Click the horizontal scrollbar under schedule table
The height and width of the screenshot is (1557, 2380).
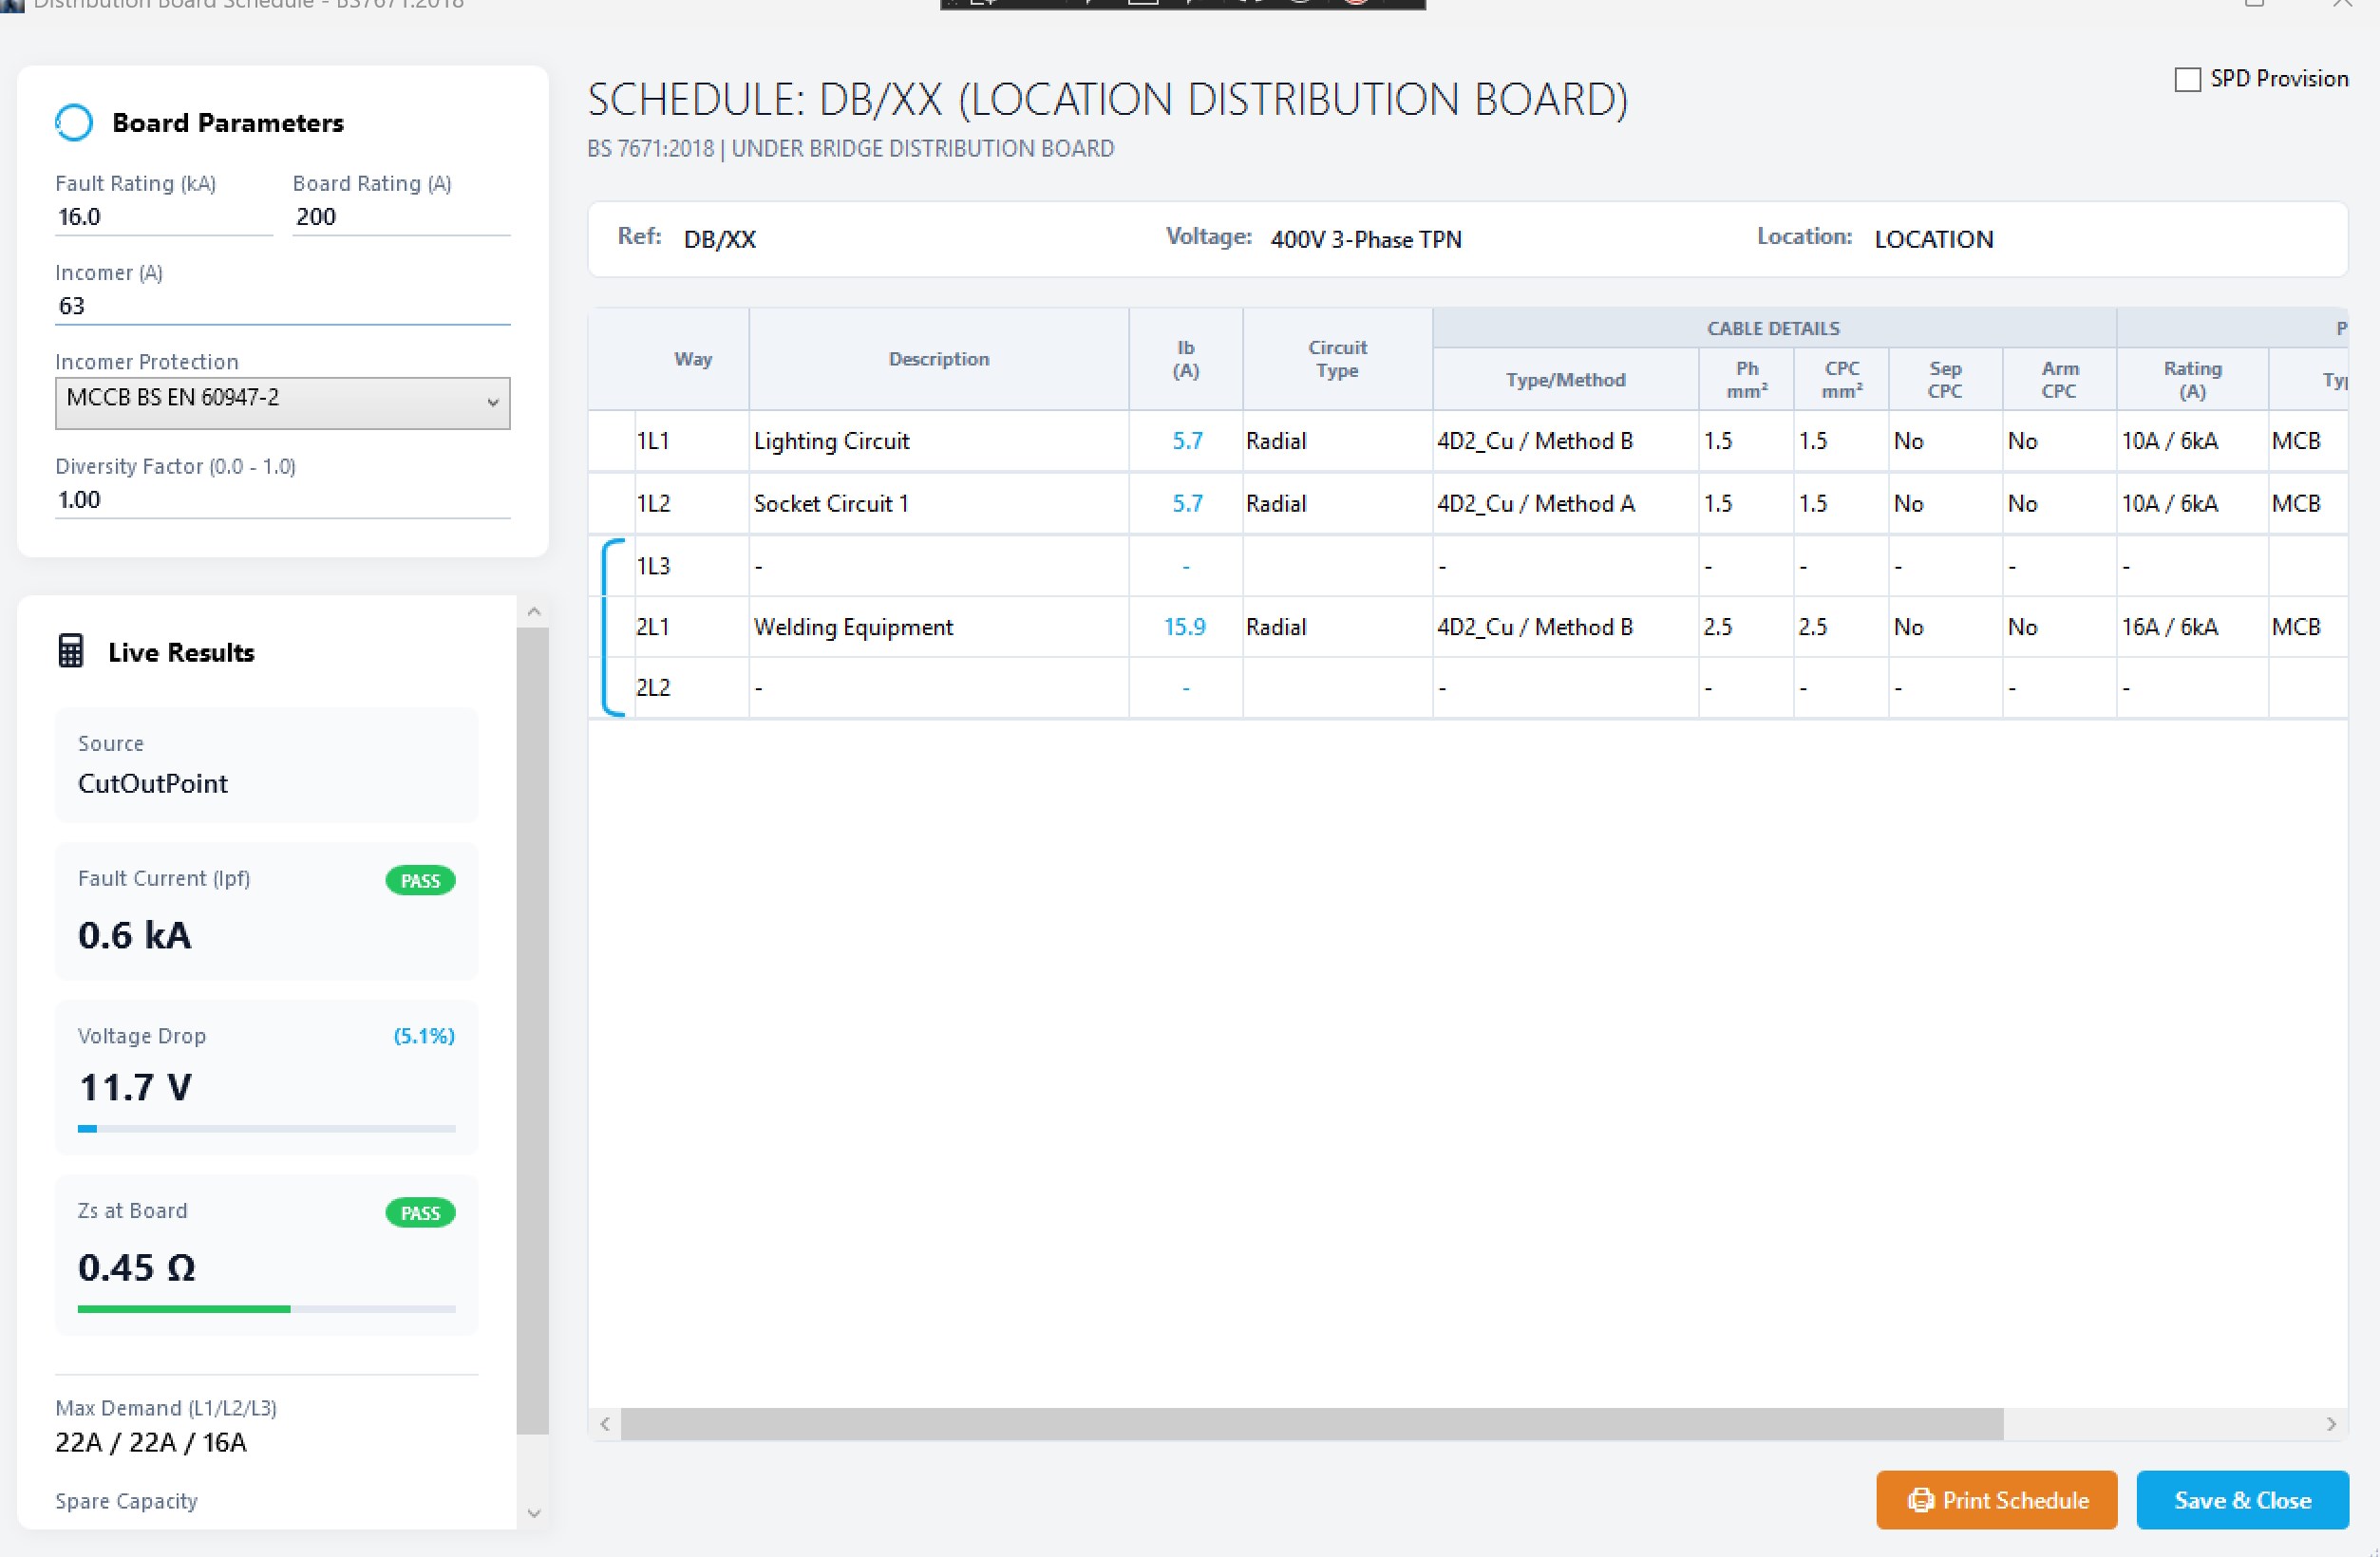tap(1312, 1424)
